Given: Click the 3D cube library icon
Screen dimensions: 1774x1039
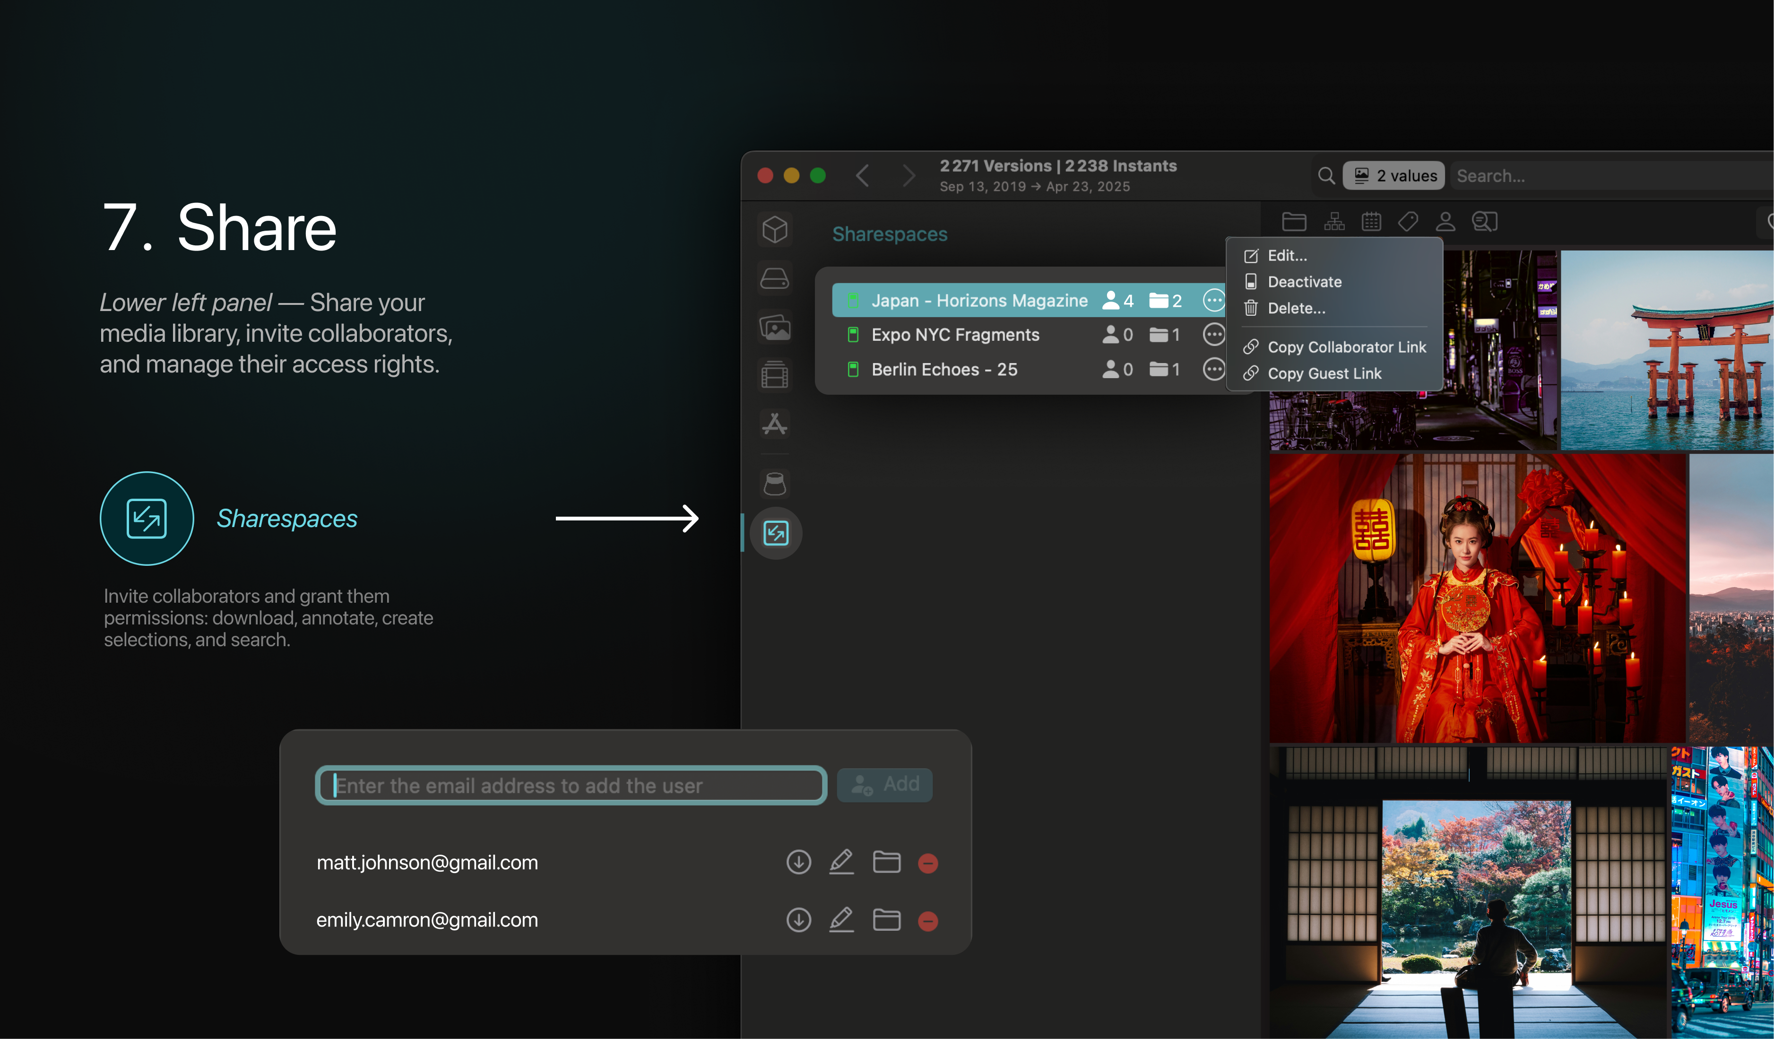Looking at the screenshot, I should pyautogui.click(x=774, y=229).
